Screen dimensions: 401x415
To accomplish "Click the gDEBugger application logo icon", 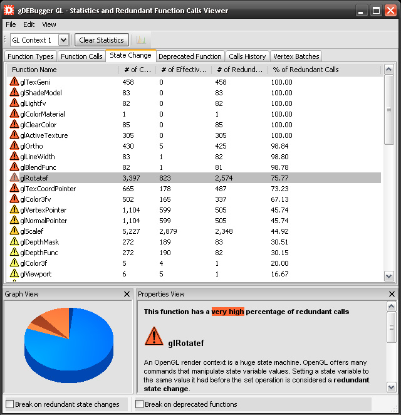I will (9, 10).
